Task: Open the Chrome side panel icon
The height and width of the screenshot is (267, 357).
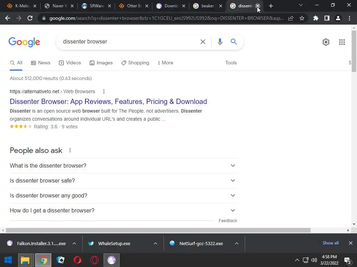Action: tap(327, 18)
